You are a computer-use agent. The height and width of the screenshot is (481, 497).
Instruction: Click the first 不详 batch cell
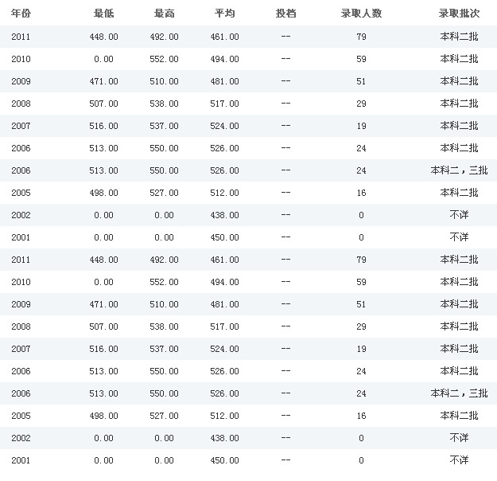point(459,215)
